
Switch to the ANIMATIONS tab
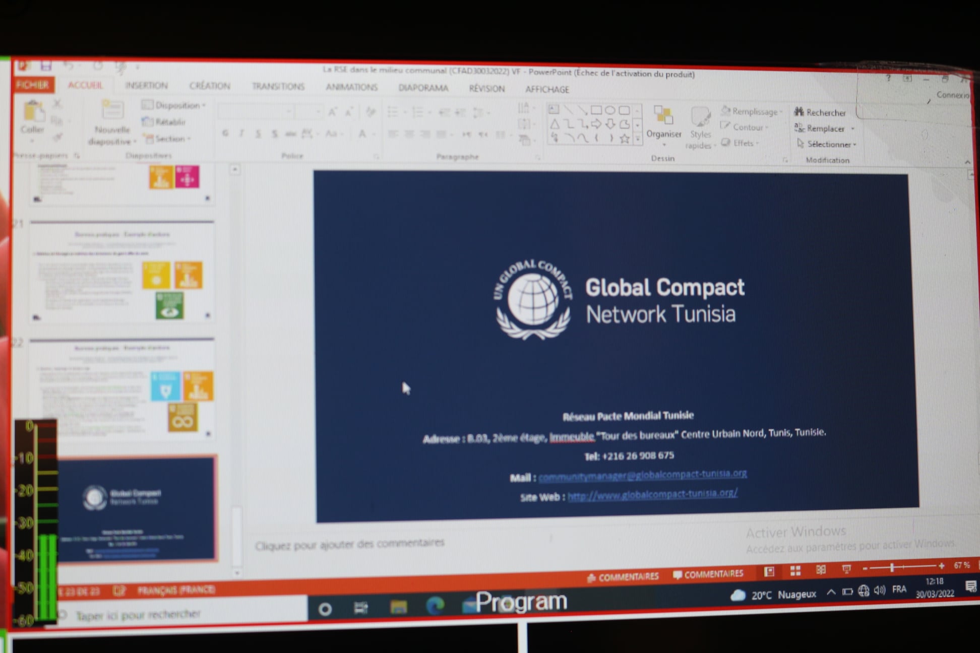click(351, 87)
